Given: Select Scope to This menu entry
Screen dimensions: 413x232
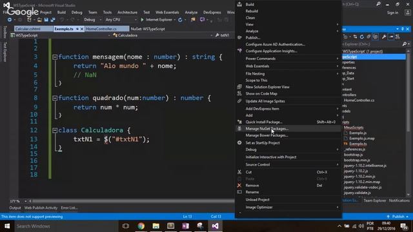Looking at the screenshot, I should (288, 80).
